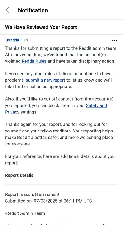This screenshot has width=123, height=225.
Task: Tap the Notification screen title
Action: tap(33, 10)
